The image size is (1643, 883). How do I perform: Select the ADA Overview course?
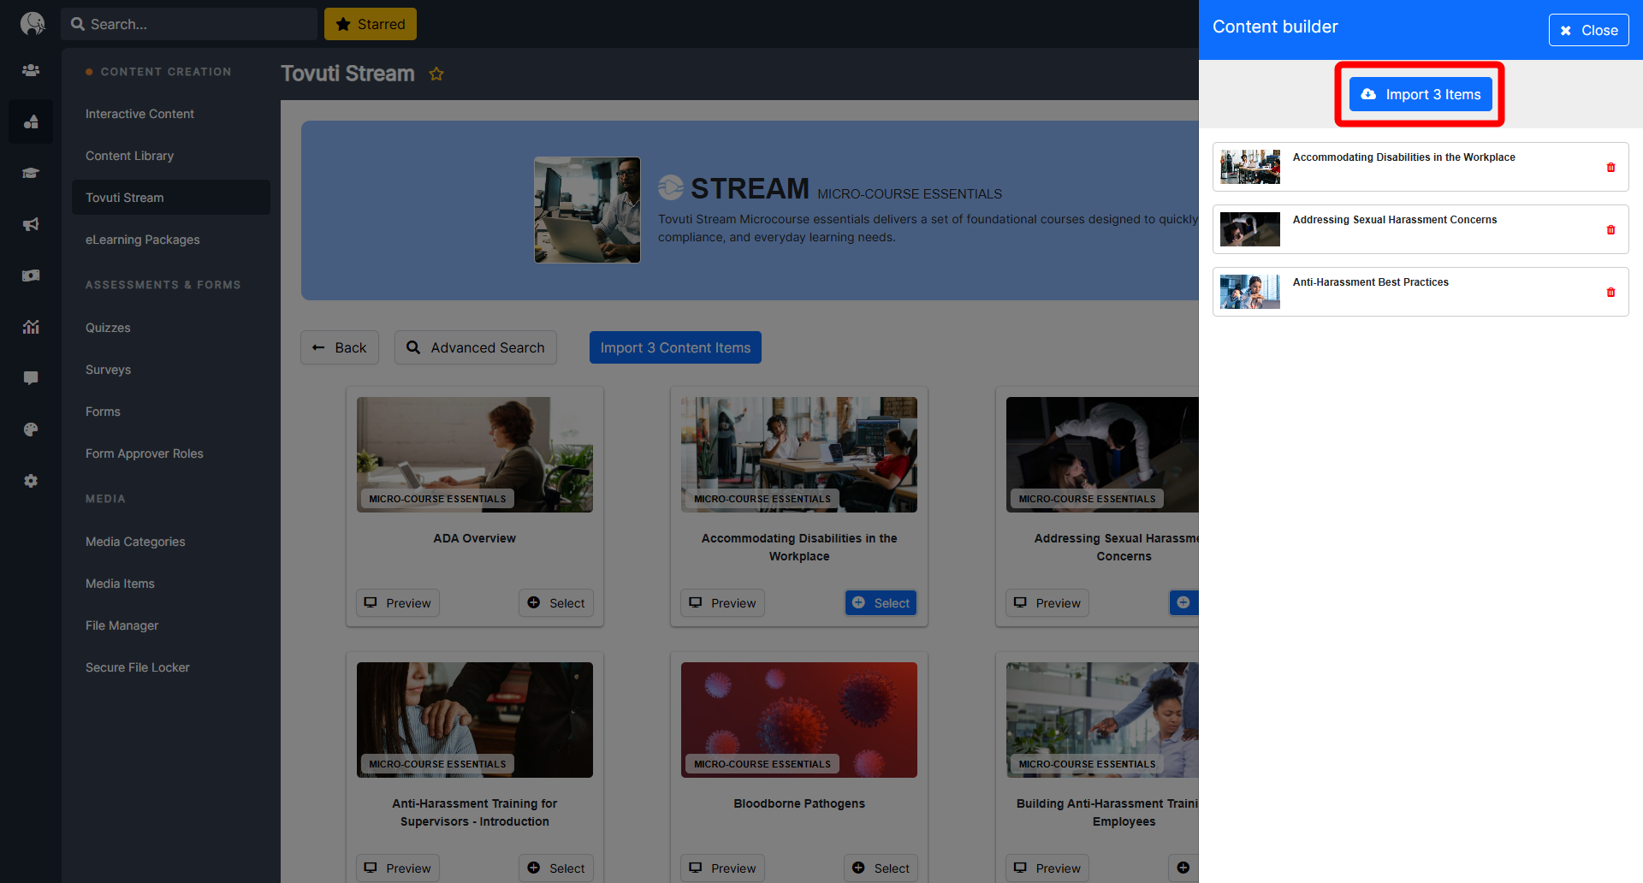(556, 603)
